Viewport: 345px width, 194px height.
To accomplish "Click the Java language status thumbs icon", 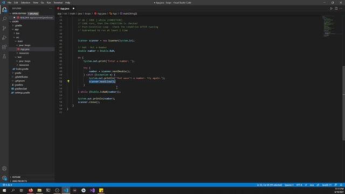I will (x=318, y=185).
